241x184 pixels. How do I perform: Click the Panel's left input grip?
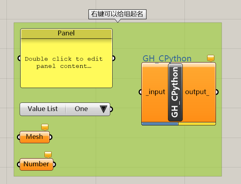tap(19, 59)
